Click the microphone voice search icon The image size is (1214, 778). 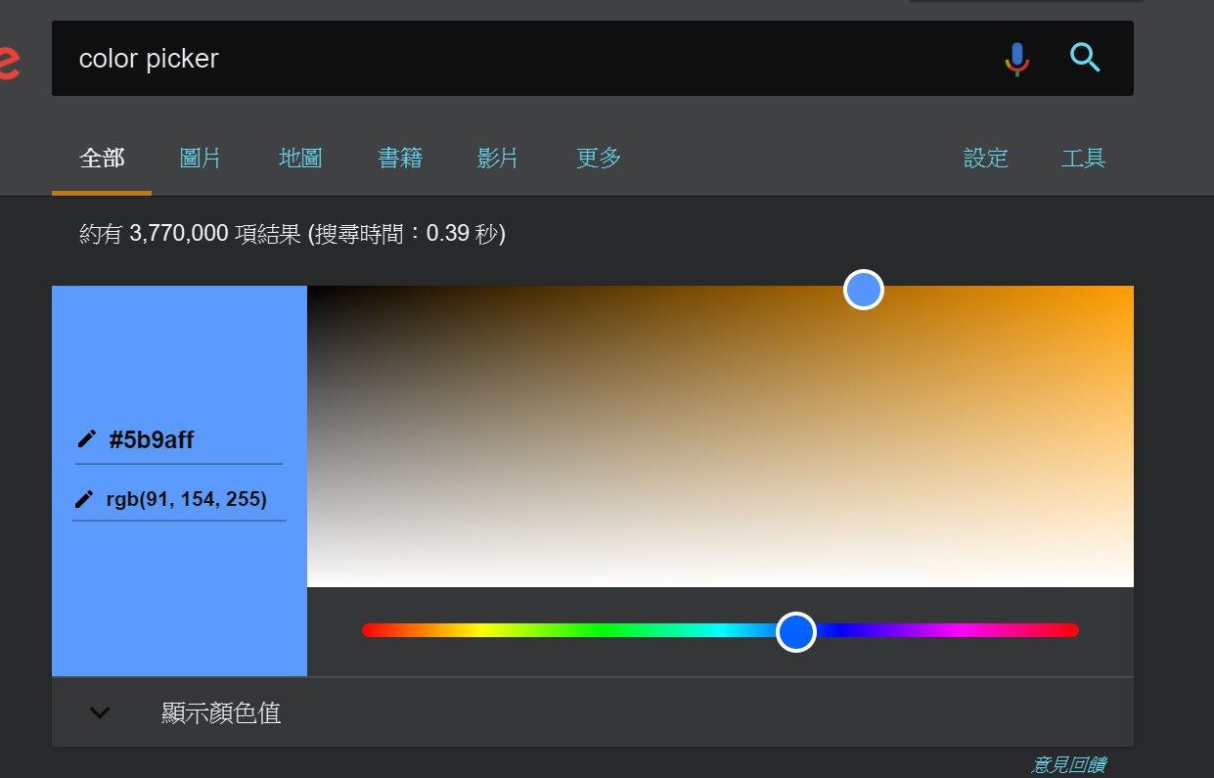point(1017,59)
